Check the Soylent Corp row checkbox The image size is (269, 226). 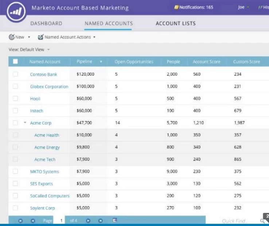pos(15,208)
